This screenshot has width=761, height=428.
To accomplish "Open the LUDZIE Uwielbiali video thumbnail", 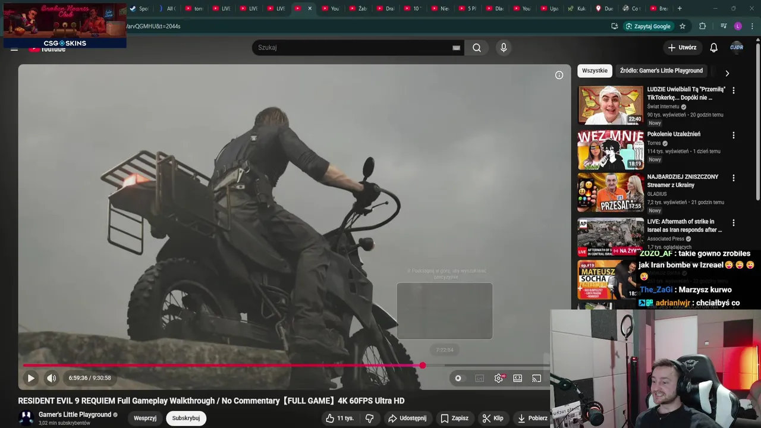I will [x=611, y=105].
